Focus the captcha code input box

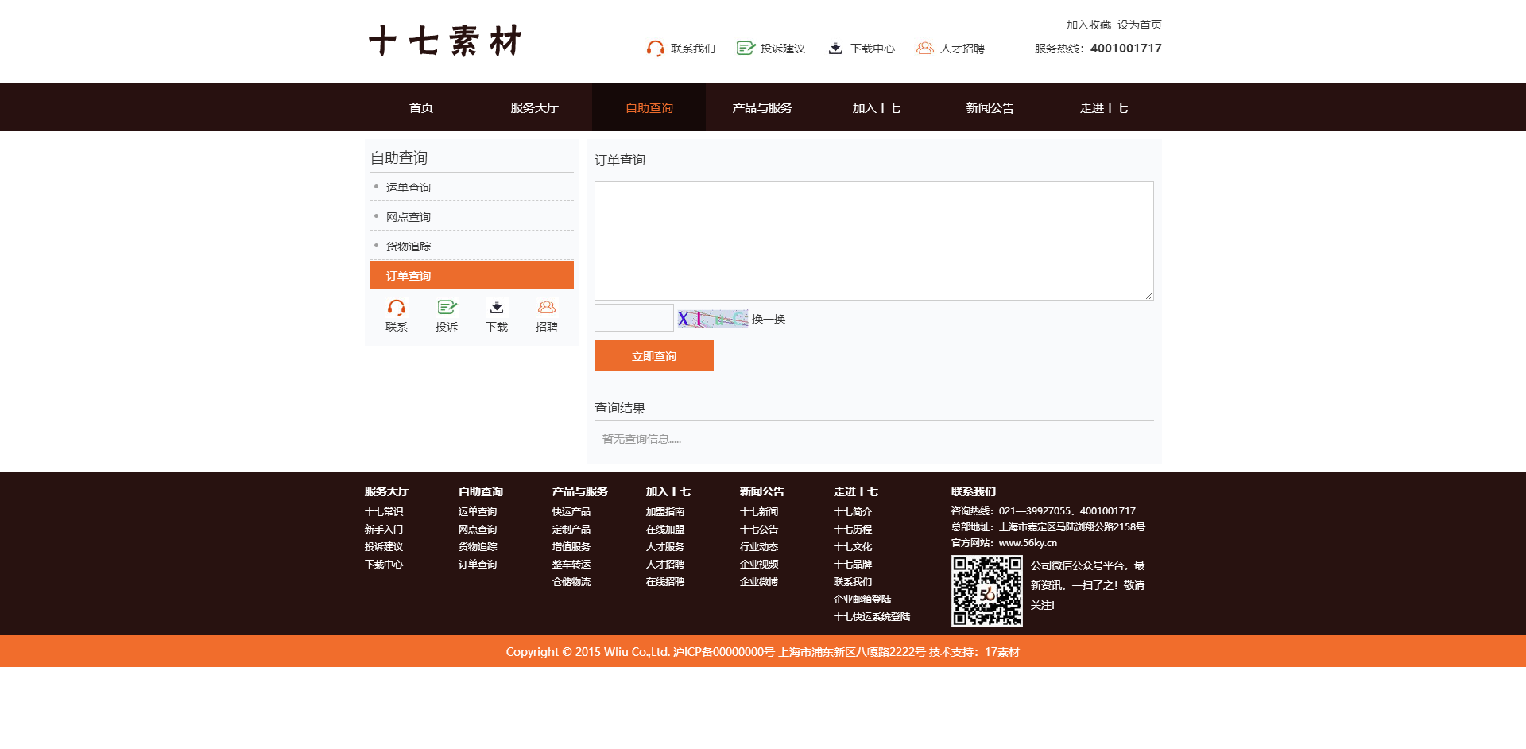coord(633,318)
